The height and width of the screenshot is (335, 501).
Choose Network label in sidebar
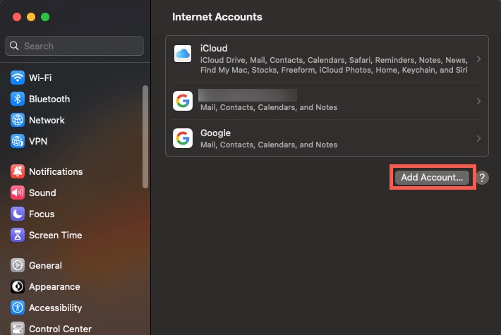tap(47, 120)
